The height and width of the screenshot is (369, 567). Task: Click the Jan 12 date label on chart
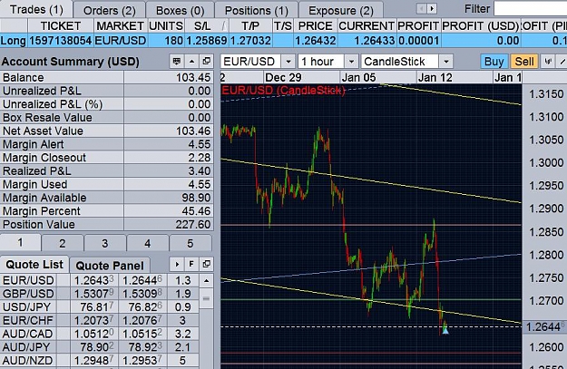[x=435, y=77]
